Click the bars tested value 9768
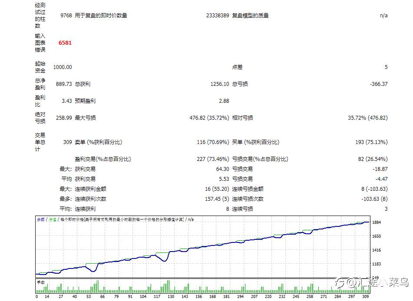This screenshot has width=413, height=301. (66, 16)
